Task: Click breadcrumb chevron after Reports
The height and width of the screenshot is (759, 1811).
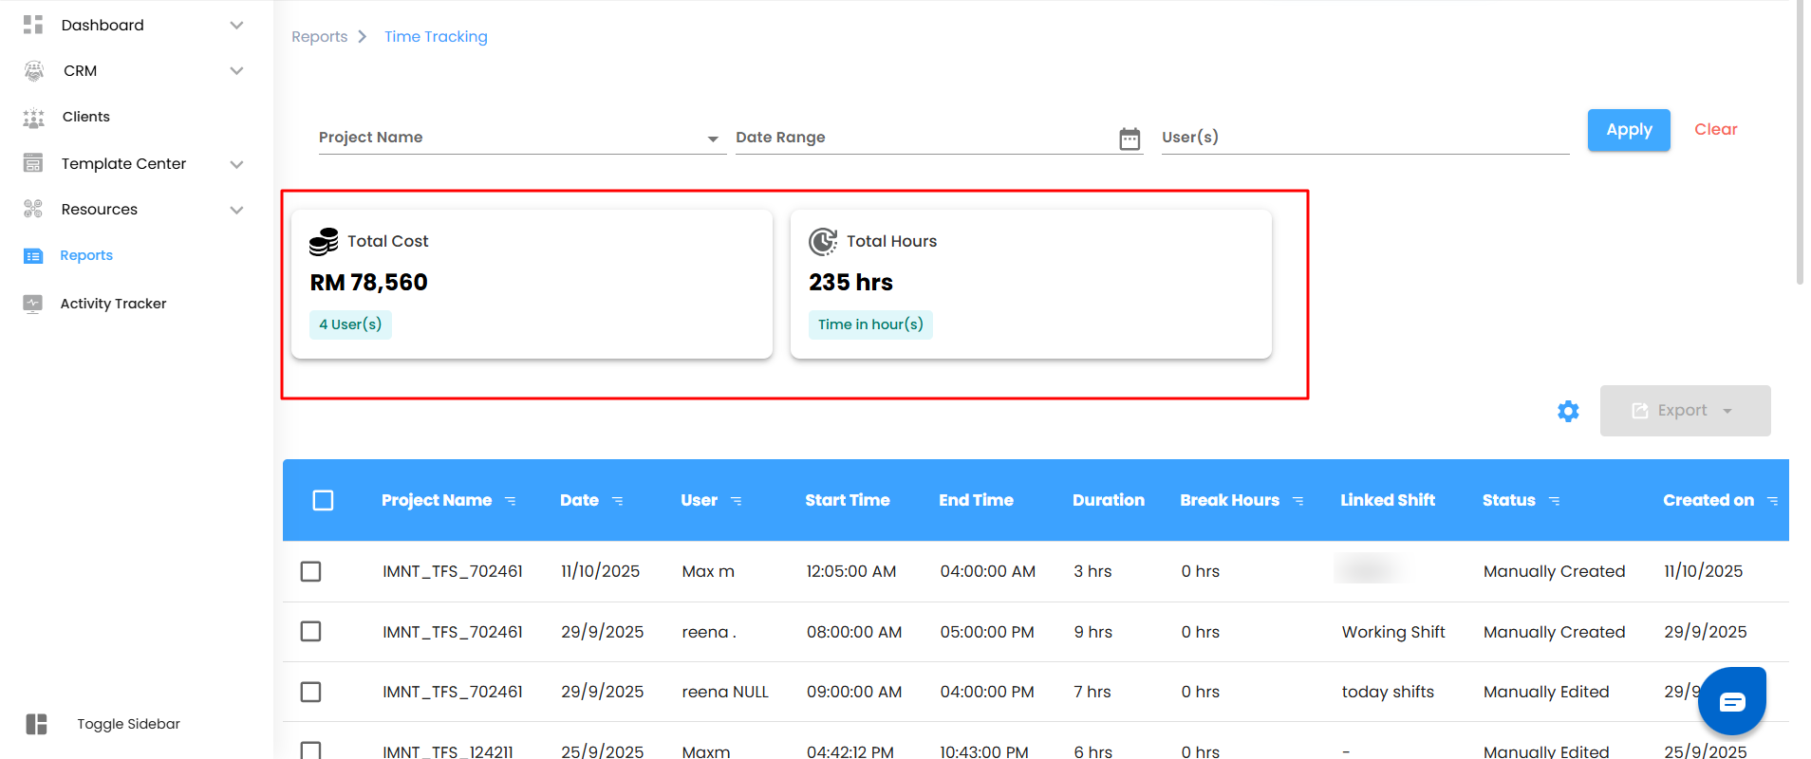Action: [362, 36]
